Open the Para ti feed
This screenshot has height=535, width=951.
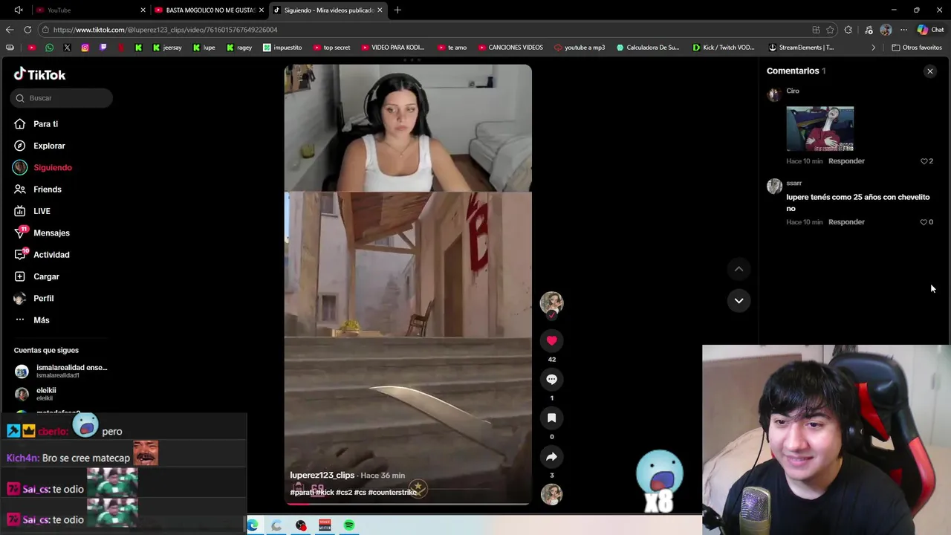point(45,124)
